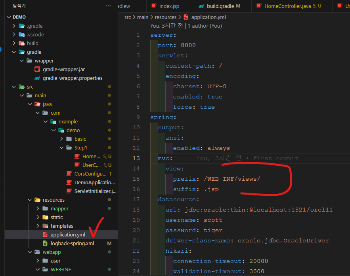Click the CorsConfigu... java file icon
Image resolution: width=350 pixels, height=276 pixels.
[69, 174]
